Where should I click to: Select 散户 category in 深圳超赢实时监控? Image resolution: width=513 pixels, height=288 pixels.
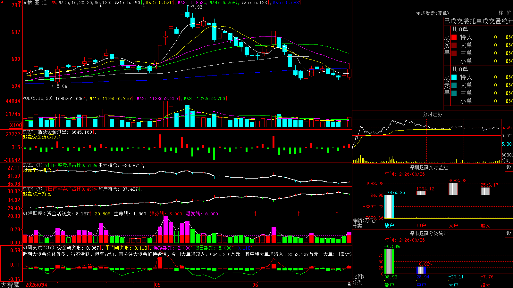click(x=389, y=226)
